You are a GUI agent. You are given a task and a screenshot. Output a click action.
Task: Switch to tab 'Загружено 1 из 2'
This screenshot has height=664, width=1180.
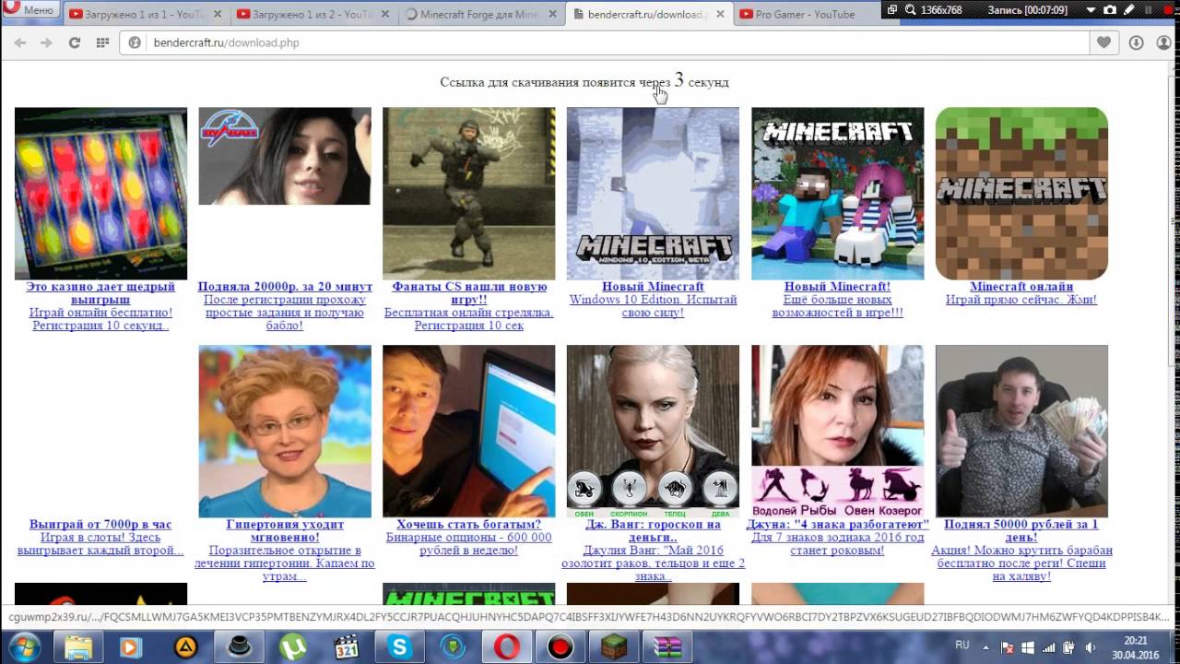tap(312, 14)
